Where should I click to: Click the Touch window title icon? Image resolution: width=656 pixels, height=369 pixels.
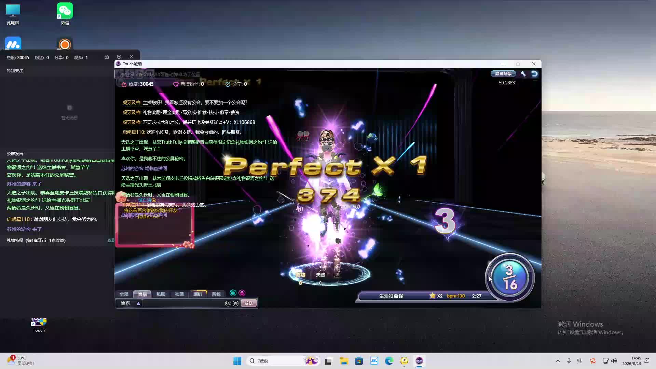point(119,64)
